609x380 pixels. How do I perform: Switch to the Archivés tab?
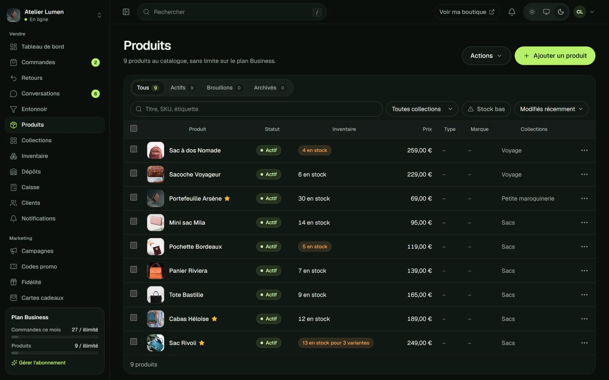[x=269, y=88]
